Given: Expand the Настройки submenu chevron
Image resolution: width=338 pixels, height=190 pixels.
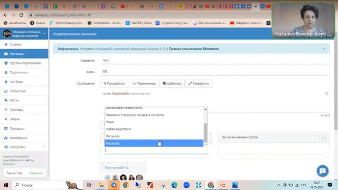Looking at the screenshot, I should click(44, 147).
